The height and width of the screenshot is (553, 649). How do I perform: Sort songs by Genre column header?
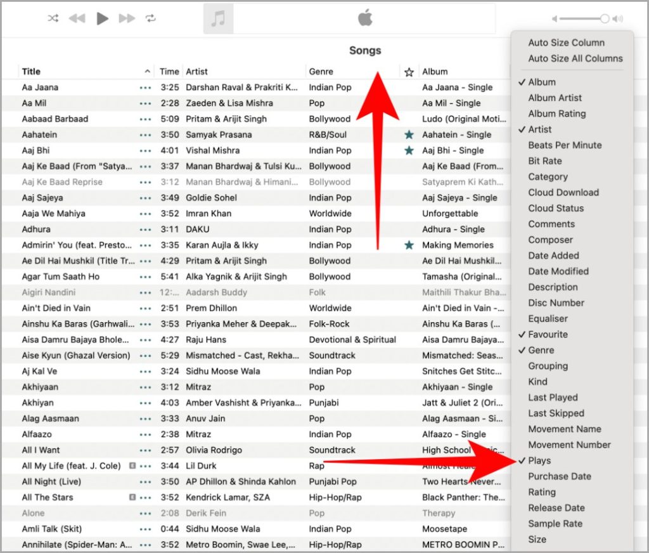(x=321, y=71)
